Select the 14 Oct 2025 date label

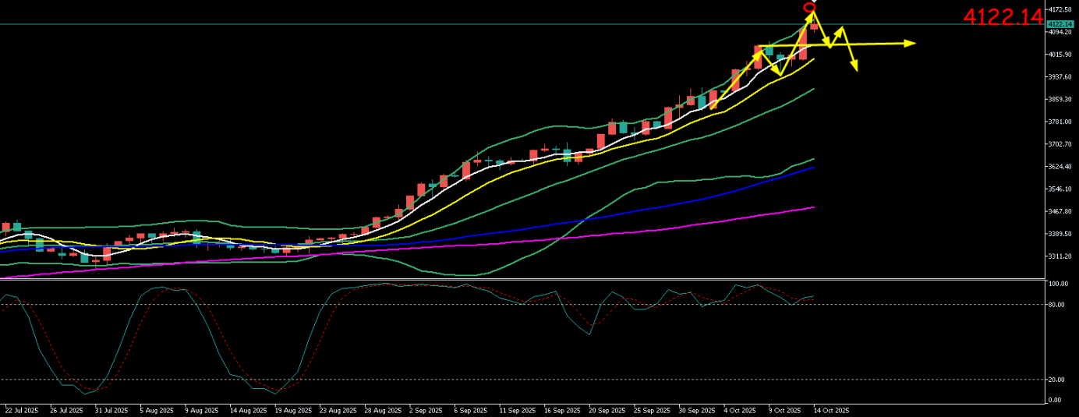pyautogui.click(x=830, y=410)
